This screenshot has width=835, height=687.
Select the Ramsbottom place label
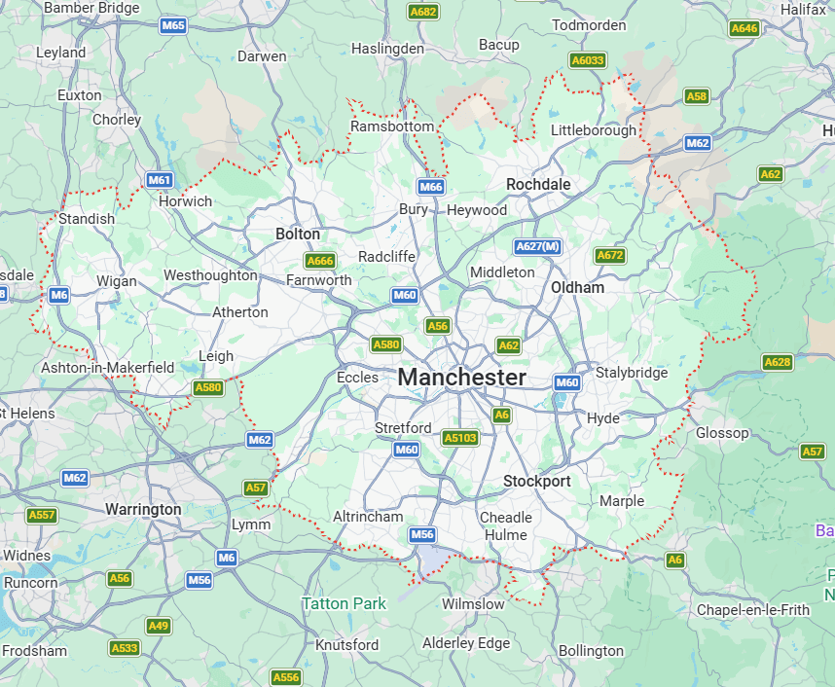(x=392, y=127)
